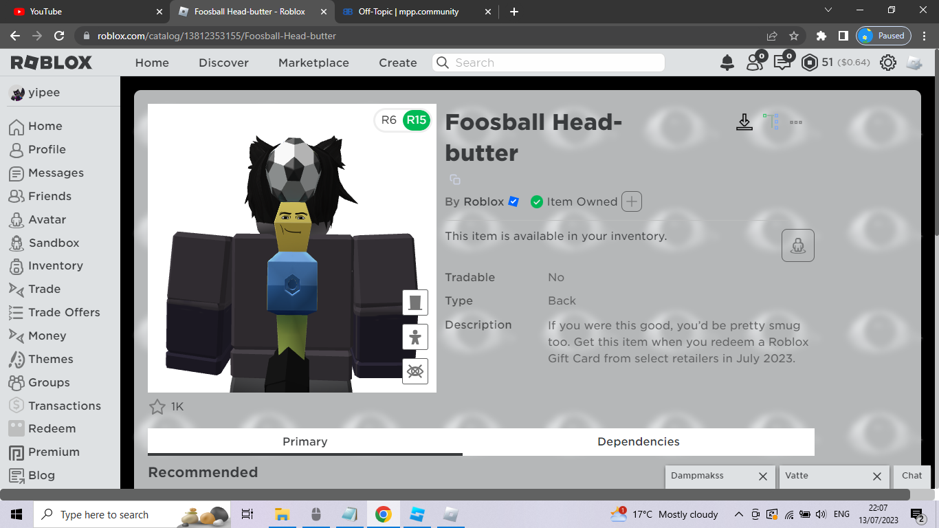Open Task View on the taskbar

pyautogui.click(x=247, y=514)
